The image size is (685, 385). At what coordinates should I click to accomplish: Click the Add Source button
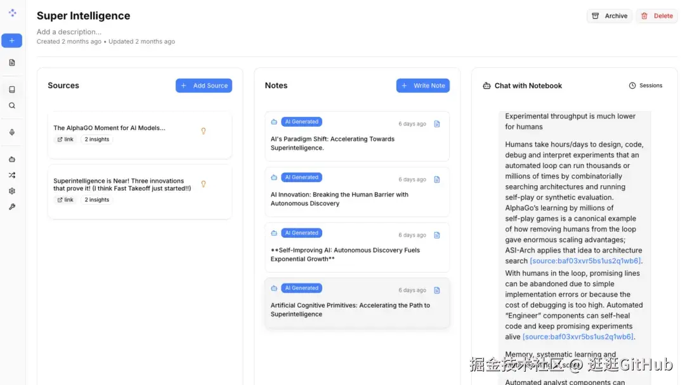(204, 86)
